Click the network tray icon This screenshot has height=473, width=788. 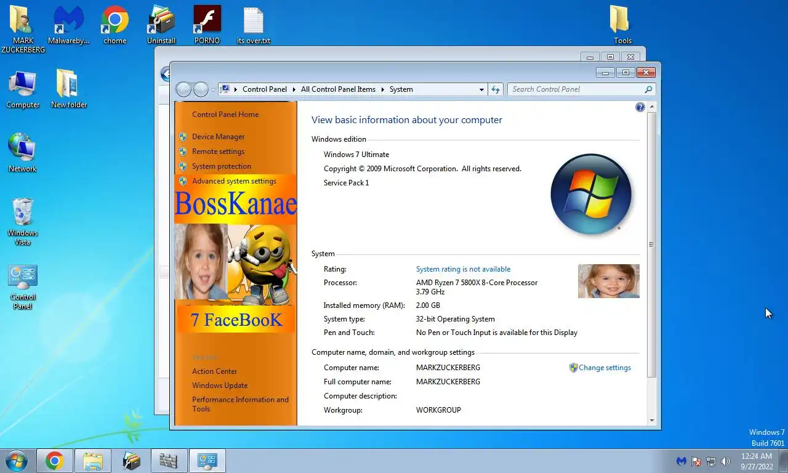pos(711,461)
